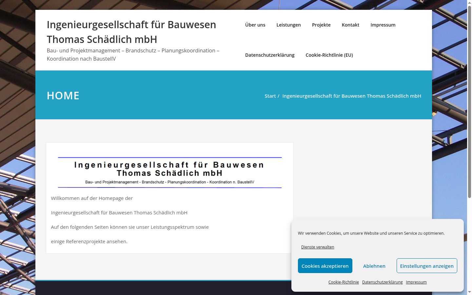This screenshot has height=295, width=472.
Task: Click the scrollbar down arrow
Action: click(x=469, y=292)
